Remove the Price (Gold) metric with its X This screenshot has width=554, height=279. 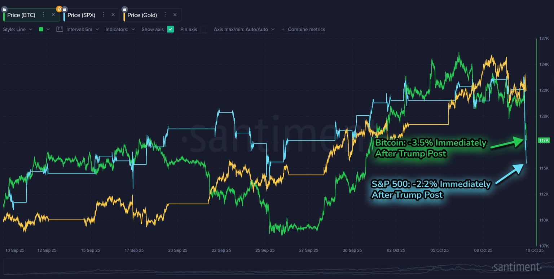pos(175,15)
